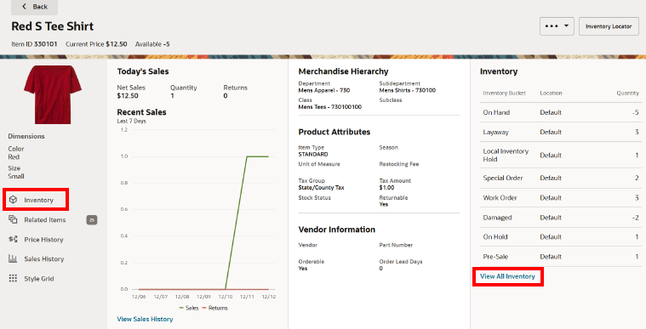Click the Mens Tees - 730100100 class
The height and width of the screenshot is (329, 646).
330,107
